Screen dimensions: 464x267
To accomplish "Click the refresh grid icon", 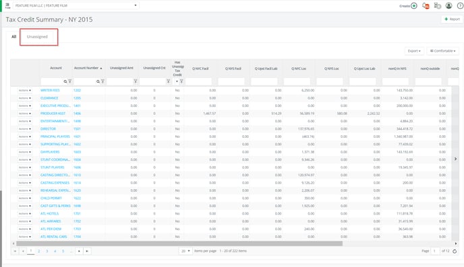I will pos(455,252).
